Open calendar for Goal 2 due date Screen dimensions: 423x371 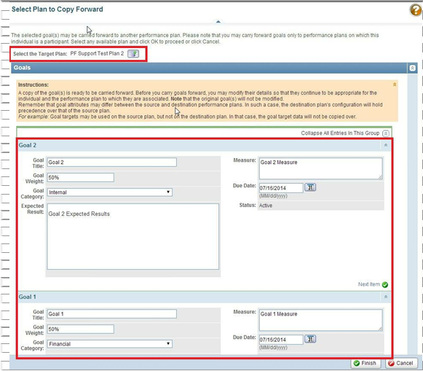[310, 187]
